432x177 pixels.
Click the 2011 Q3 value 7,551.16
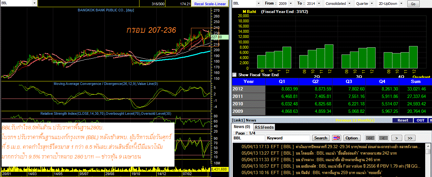tap(356, 96)
